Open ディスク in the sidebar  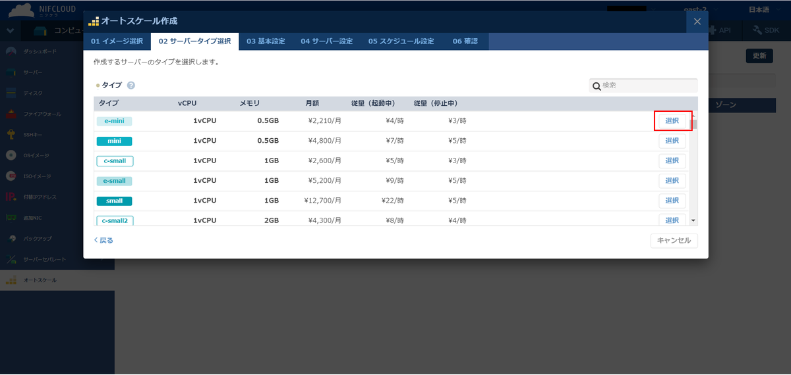click(x=33, y=93)
